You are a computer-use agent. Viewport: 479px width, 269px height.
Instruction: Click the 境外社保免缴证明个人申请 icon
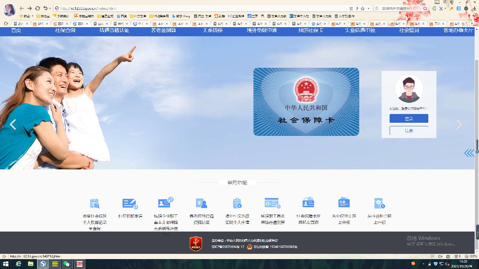pyautogui.click(x=237, y=203)
